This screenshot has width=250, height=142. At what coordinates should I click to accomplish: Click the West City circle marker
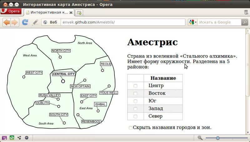tap(24, 77)
